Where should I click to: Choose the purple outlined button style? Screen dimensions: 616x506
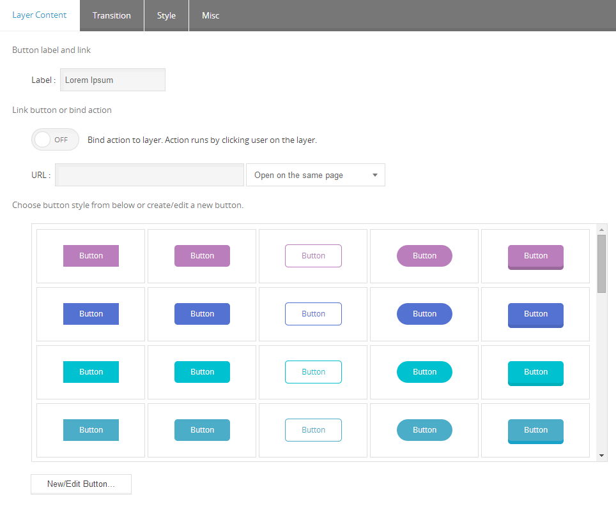(313, 256)
